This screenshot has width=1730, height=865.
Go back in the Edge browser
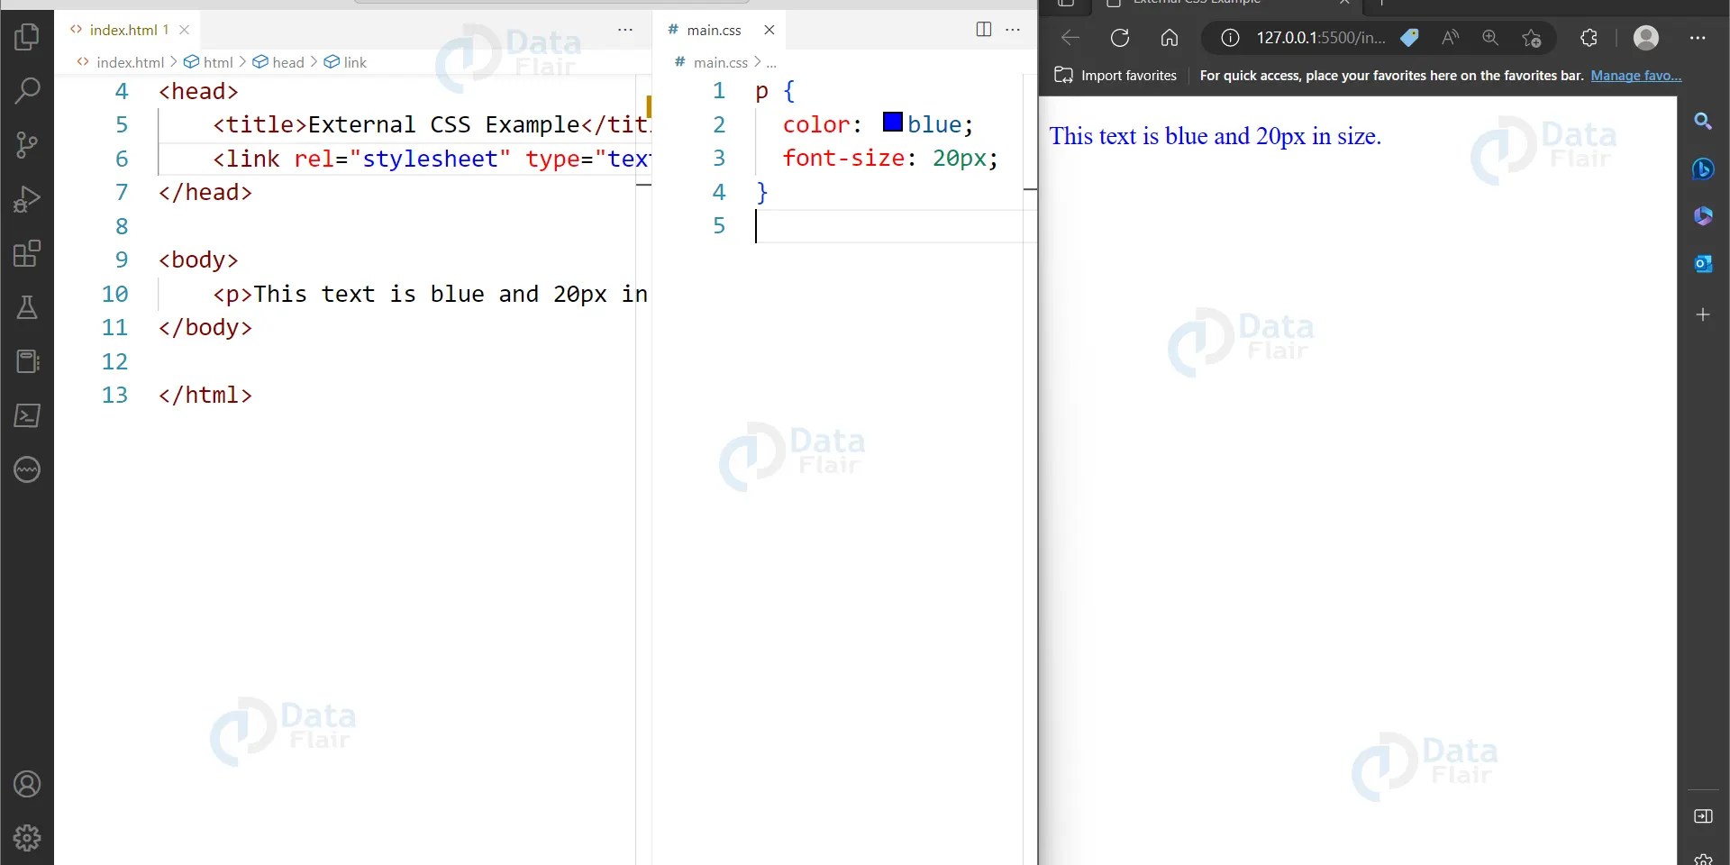(x=1070, y=38)
